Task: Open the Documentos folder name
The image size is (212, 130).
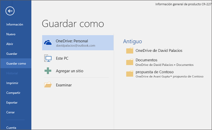Action: tap(146, 60)
